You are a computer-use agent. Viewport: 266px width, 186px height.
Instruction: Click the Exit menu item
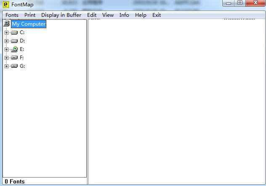(x=157, y=15)
